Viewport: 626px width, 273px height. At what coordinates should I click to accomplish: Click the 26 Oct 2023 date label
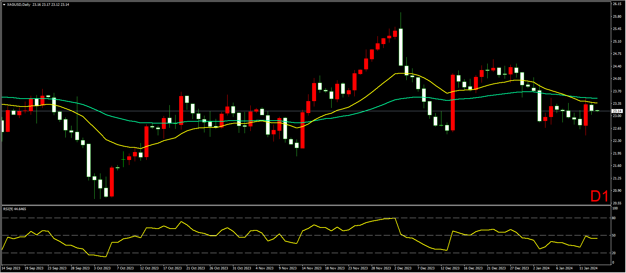(219, 268)
